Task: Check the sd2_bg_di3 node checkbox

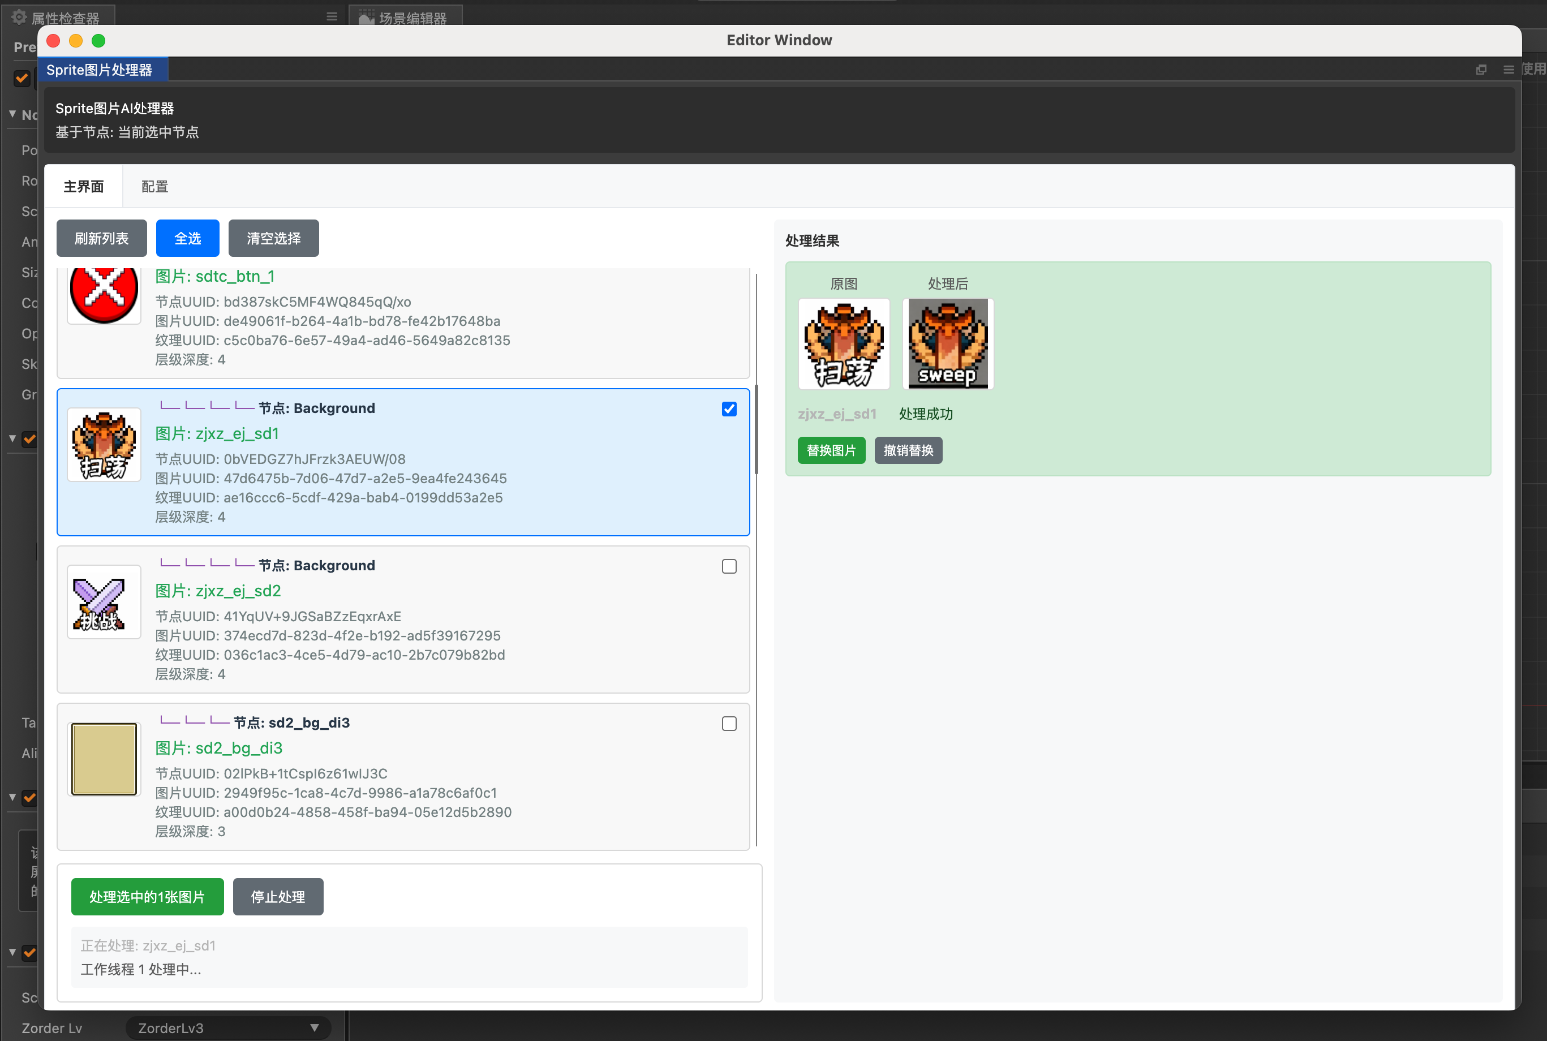Action: 729,724
